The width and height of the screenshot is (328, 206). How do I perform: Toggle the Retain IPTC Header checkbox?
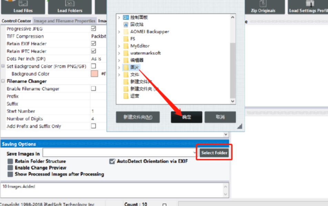coord(93,51)
